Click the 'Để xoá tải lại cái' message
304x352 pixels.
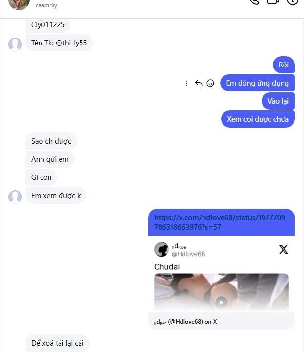pyautogui.click(x=58, y=343)
